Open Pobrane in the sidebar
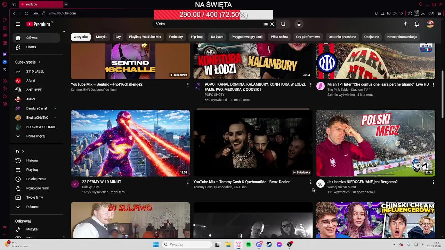Viewport: 445px width, 250px height. tap(36, 207)
